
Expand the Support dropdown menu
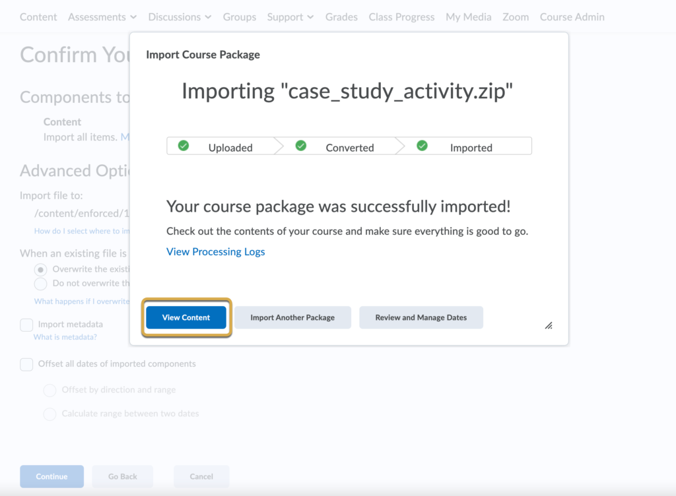coord(290,16)
